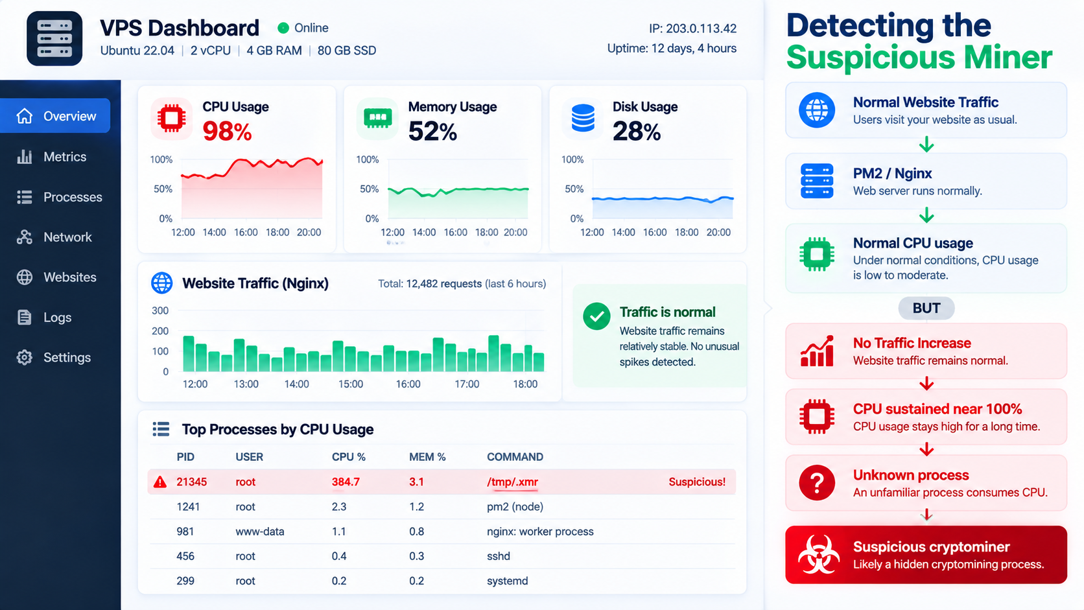This screenshot has width=1084, height=610.
Task: Click the VPS Dashboard title
Action: [180, 28]
